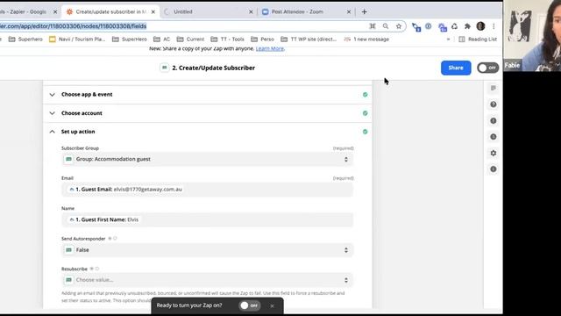Click the zoom magnifier icon in address bar
The image size is (561, 316).
pyautogui.click(x=386, y=26)
